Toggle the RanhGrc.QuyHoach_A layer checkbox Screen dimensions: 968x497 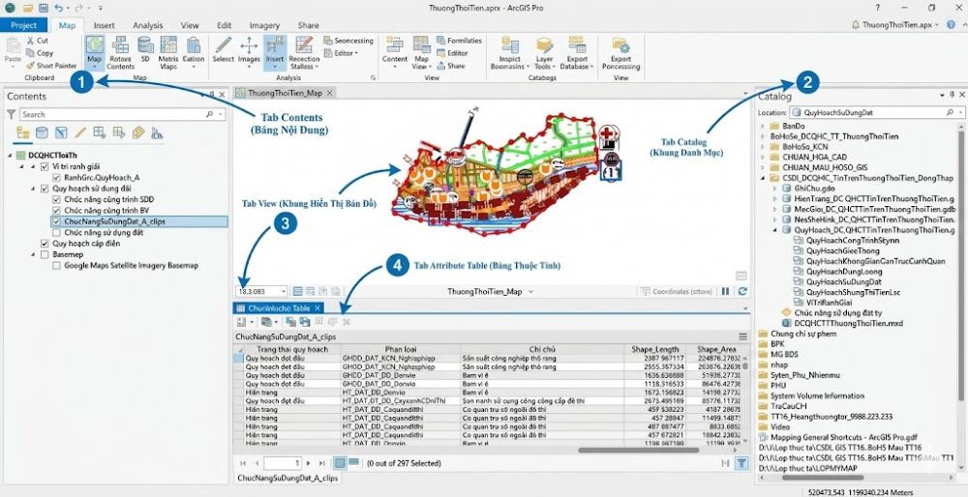[x=57, y=178]
